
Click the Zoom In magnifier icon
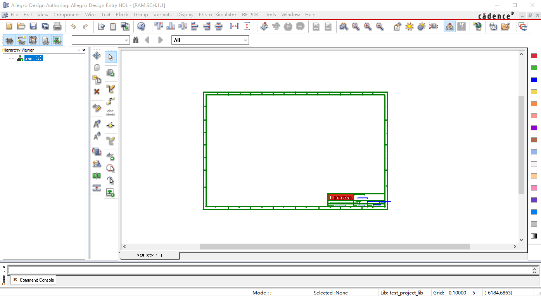point(368,26)
